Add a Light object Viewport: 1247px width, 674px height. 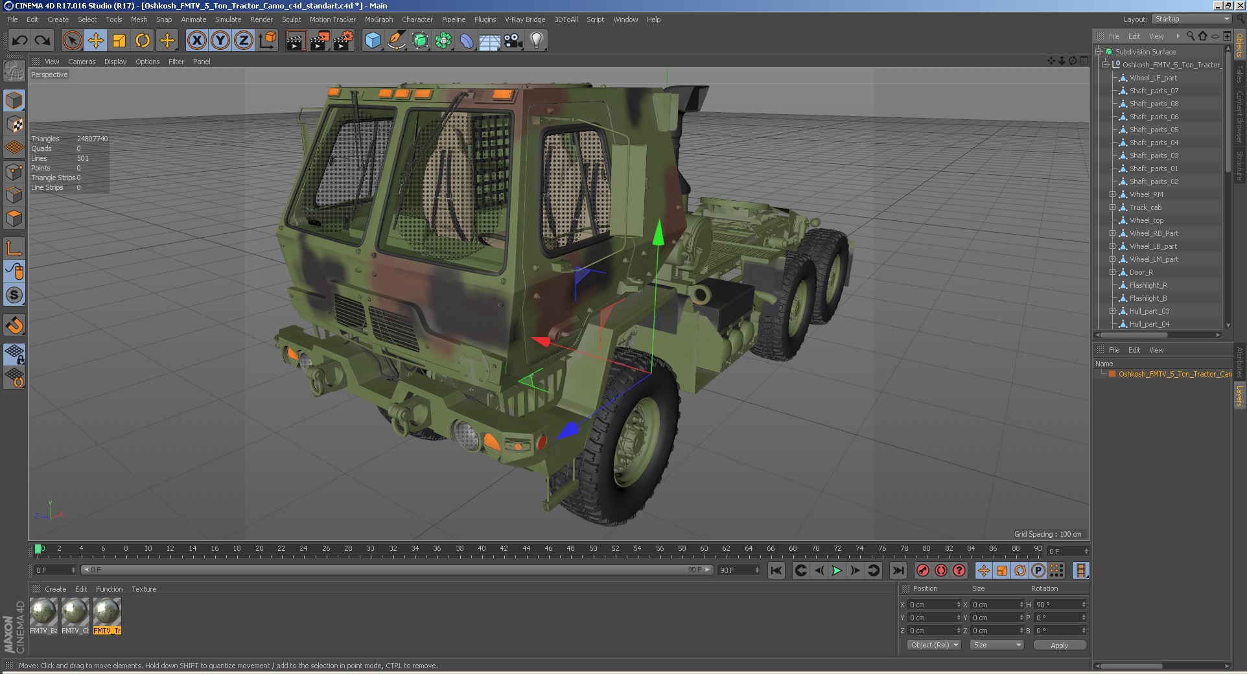[537, 41]
